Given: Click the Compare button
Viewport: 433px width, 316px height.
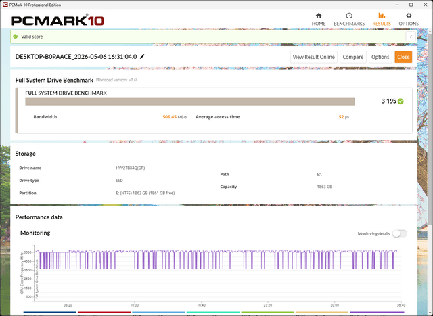Looking at the screenshot, I should pos(353,57).
